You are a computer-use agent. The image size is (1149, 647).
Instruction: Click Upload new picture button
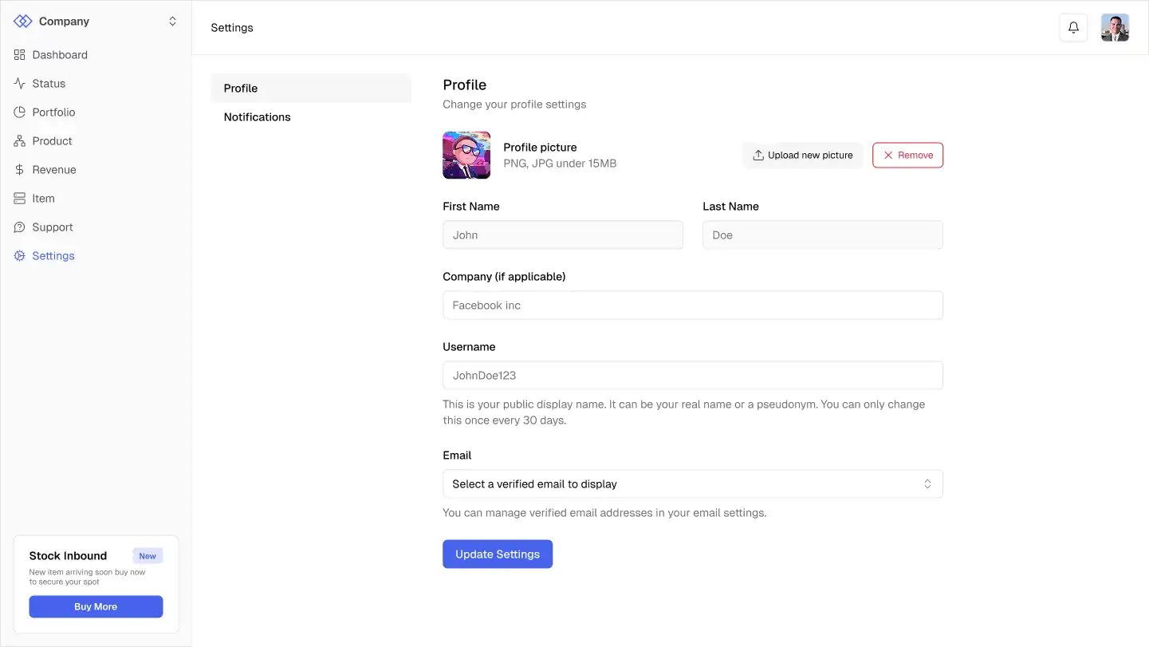[x=802, y=156]
